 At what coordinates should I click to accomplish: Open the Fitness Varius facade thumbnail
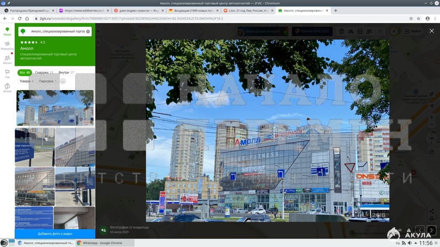34,187
